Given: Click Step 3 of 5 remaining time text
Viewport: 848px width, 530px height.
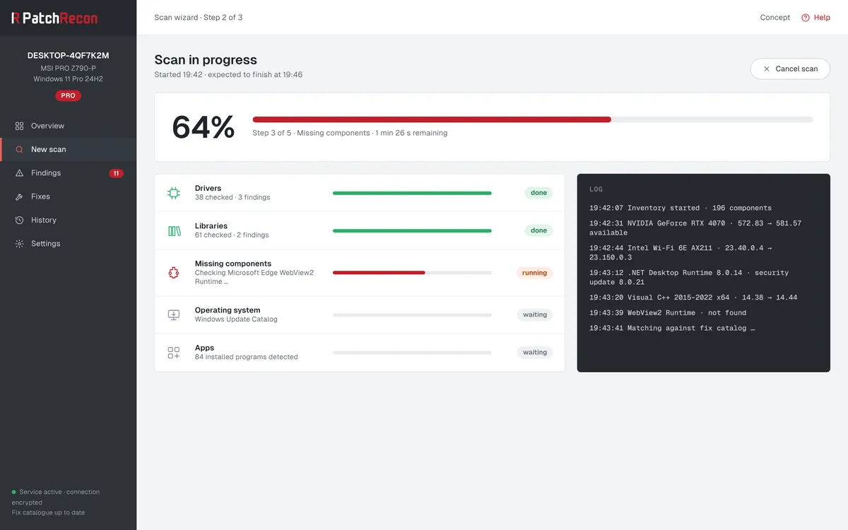Looking at the screenshot, I should point(350,133).
